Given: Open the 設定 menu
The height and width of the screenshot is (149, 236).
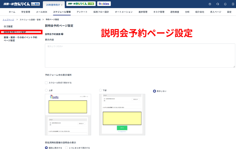Looking at the screenshot, I should tap(229, 12).
